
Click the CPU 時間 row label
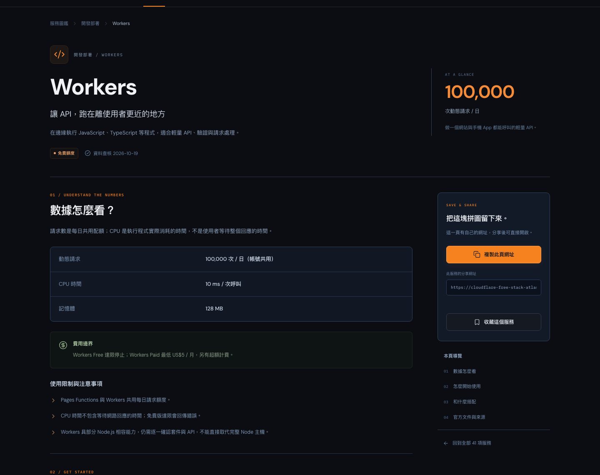[x=70, y=284]
